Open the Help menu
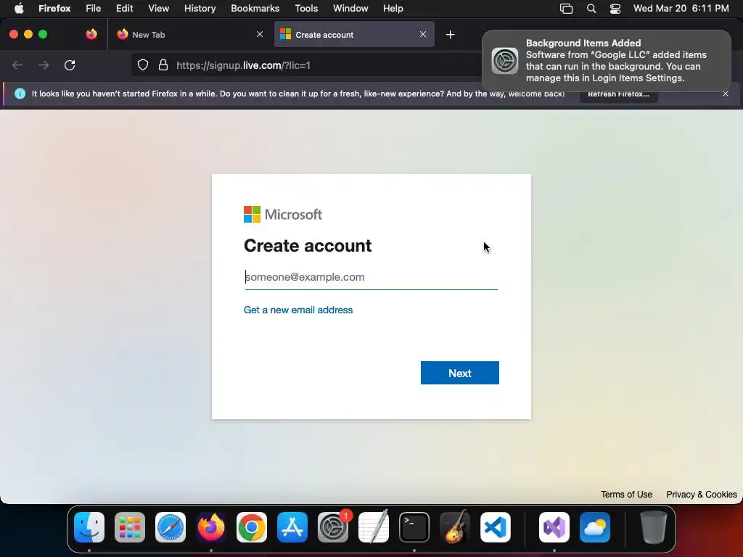Viewport: 743px width, 557px height. point(393,8)
